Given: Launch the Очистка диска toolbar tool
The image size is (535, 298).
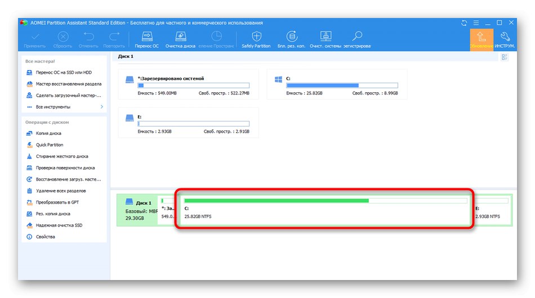Looking at the screenshot, I should [x=181, y=39].
